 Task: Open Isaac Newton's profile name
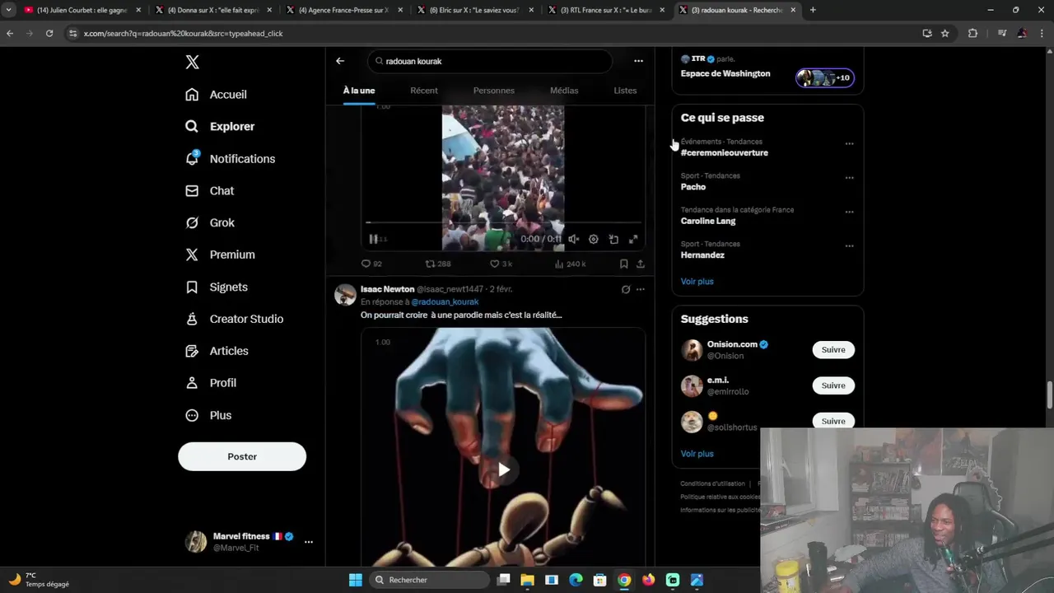click(x=387, y=290)
